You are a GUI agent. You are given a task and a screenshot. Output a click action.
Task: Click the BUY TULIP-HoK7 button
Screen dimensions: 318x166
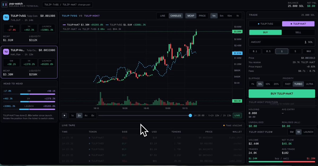(282, 94)
